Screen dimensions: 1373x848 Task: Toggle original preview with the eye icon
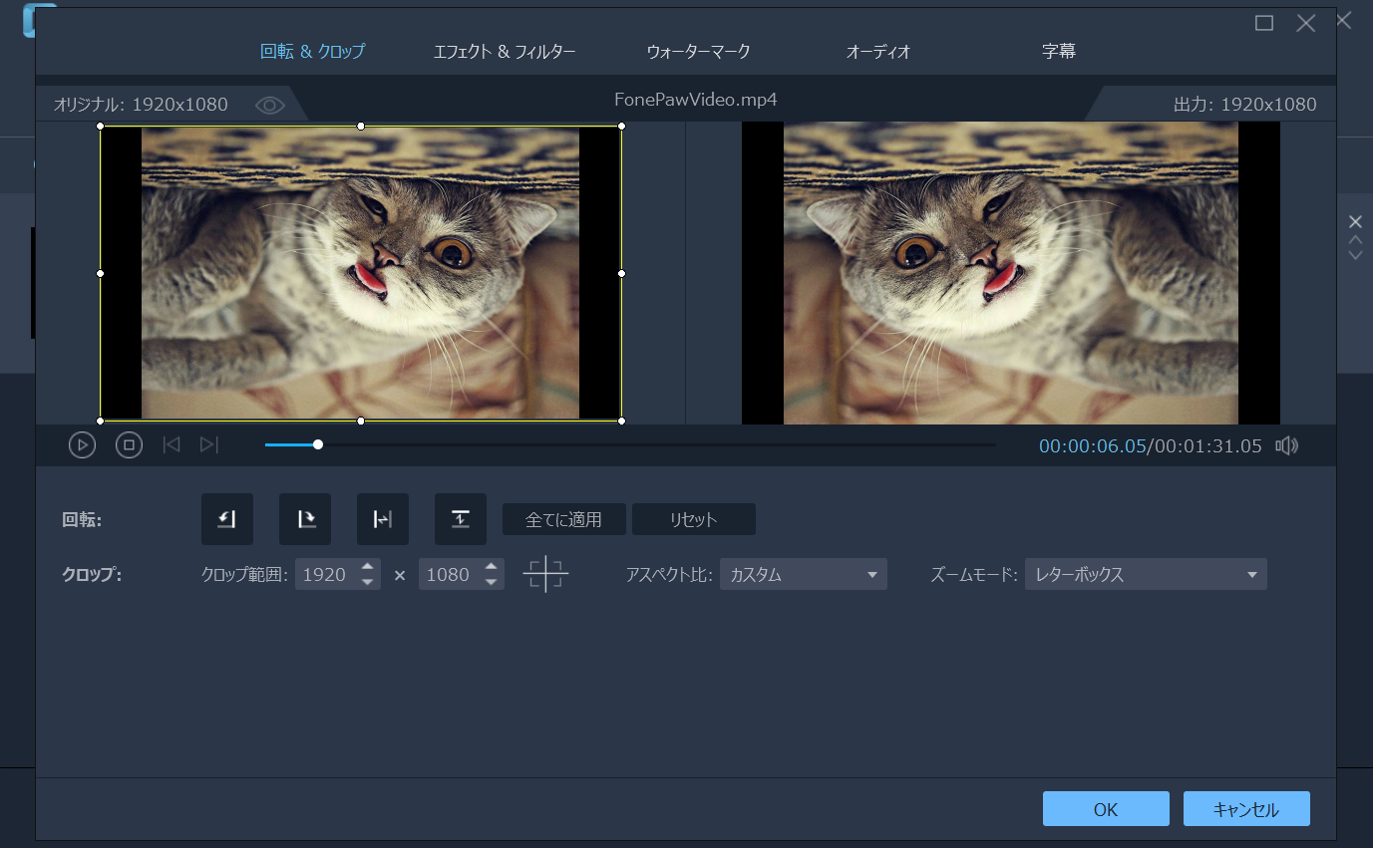pos(269,104)
